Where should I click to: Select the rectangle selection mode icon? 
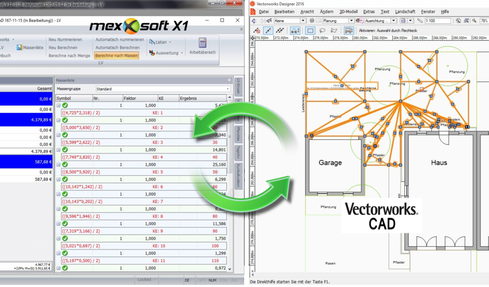310,31
